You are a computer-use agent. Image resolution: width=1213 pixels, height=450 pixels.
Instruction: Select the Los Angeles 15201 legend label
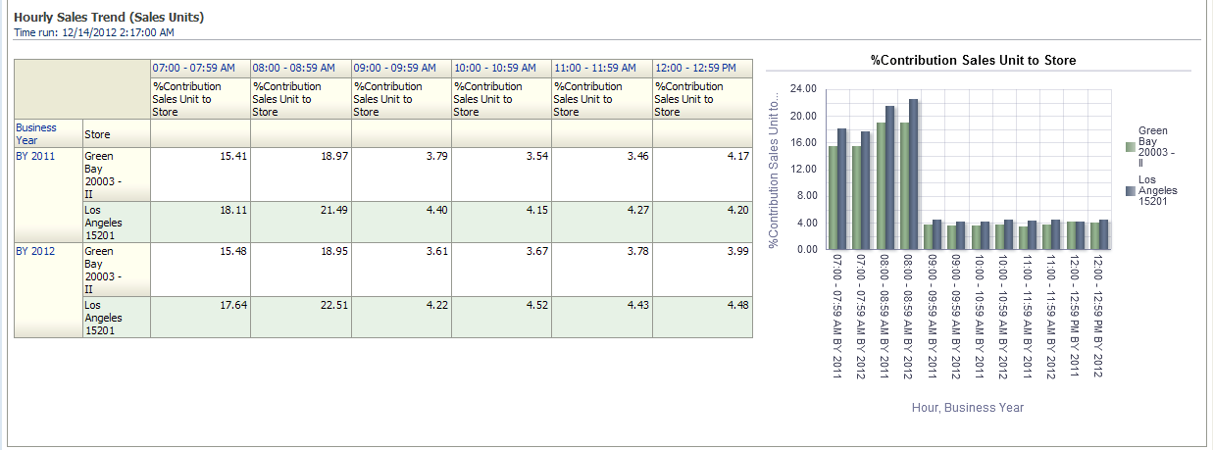(x=1157, y=191)
